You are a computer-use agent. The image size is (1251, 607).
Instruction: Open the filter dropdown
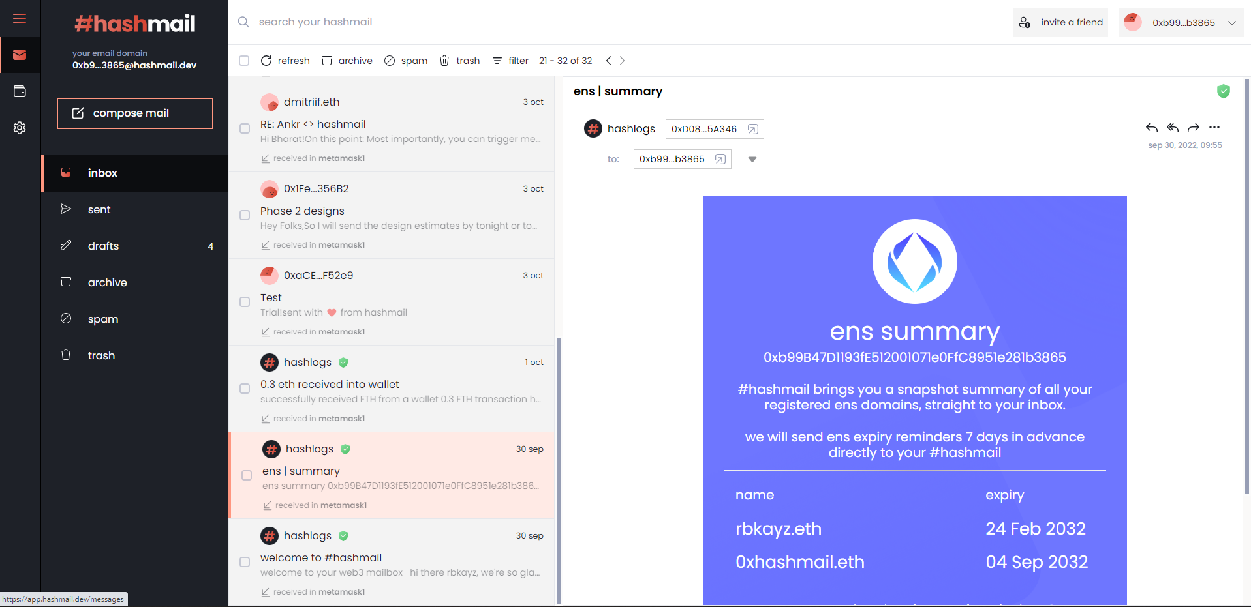coord(510,61)
